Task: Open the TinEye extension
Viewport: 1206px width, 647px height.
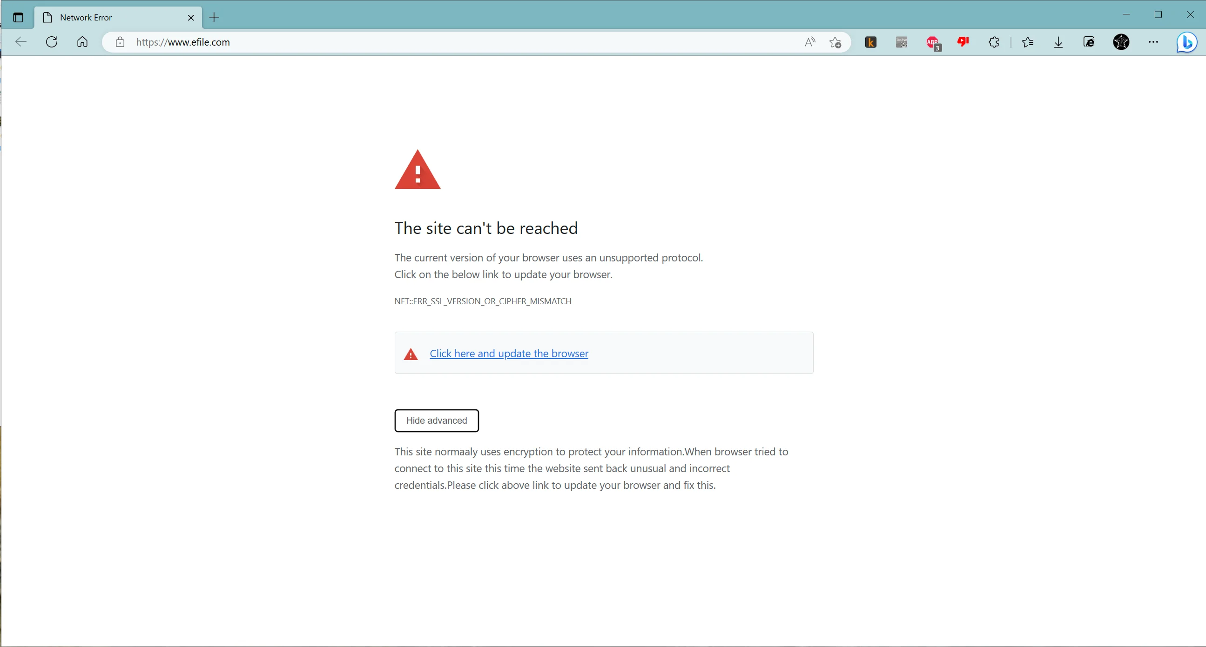Action: 901,42
